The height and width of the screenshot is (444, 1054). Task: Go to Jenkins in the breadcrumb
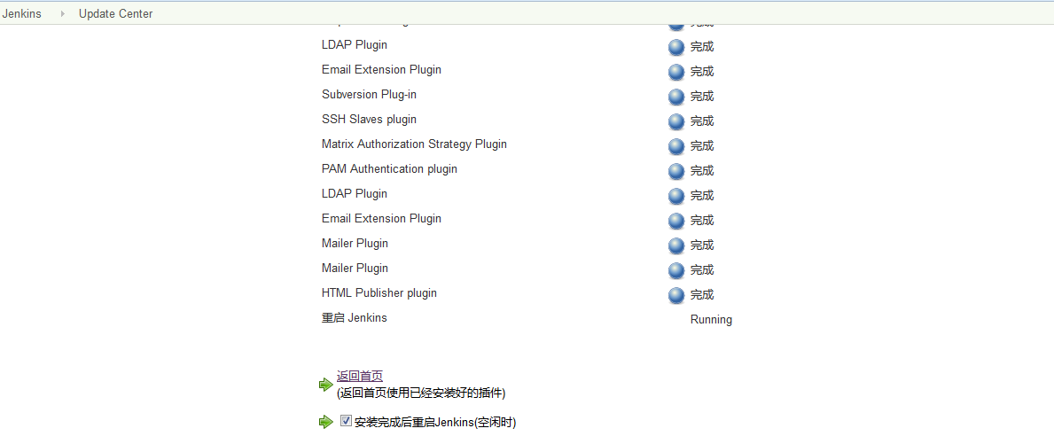pos(21,13)
